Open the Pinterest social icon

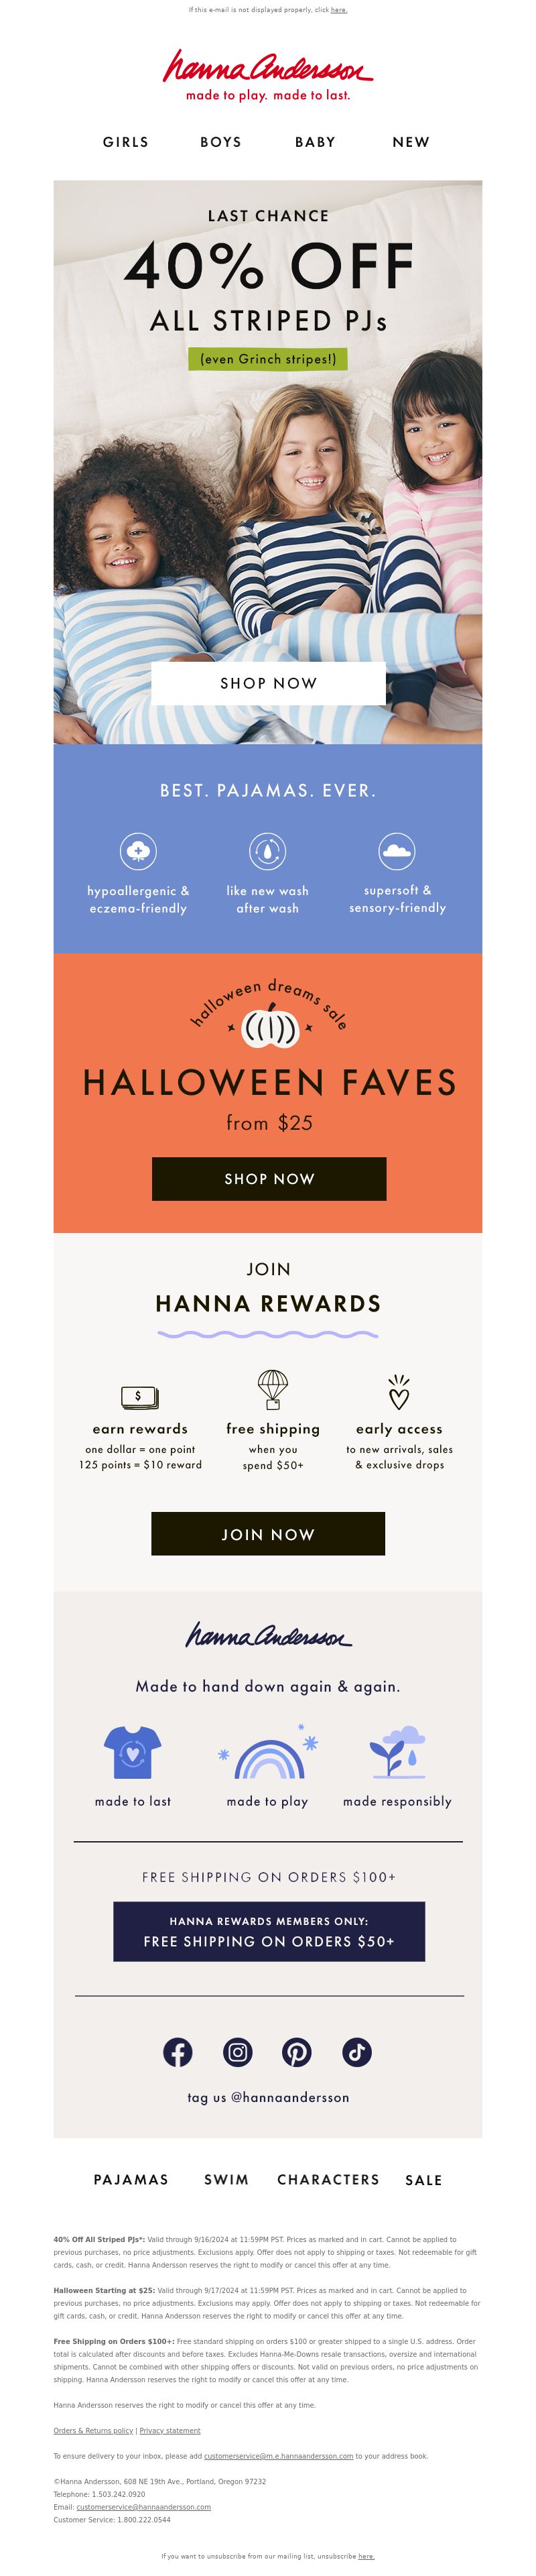pos(296,2053)
